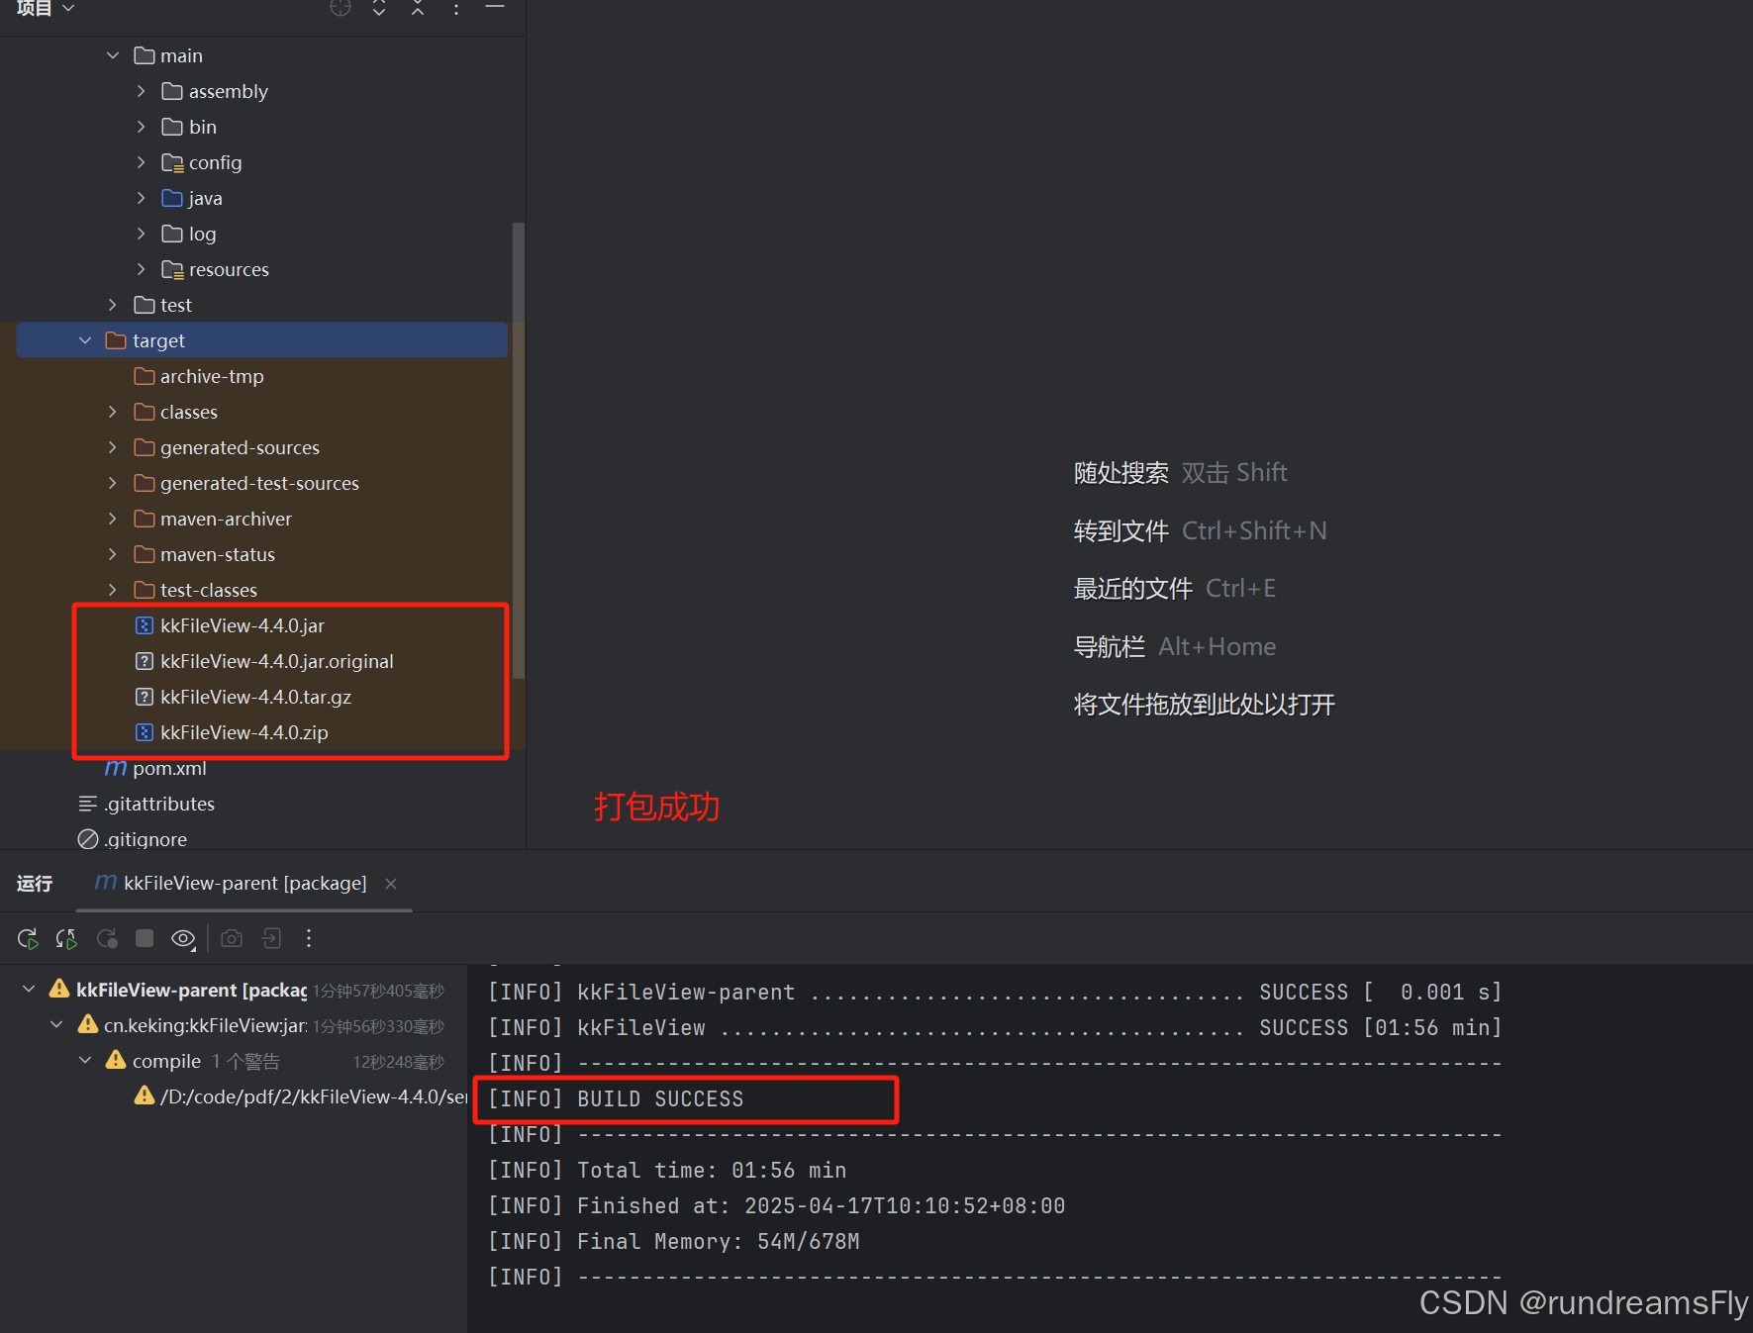Select the .gitignore file name

(x=146, y=839)
